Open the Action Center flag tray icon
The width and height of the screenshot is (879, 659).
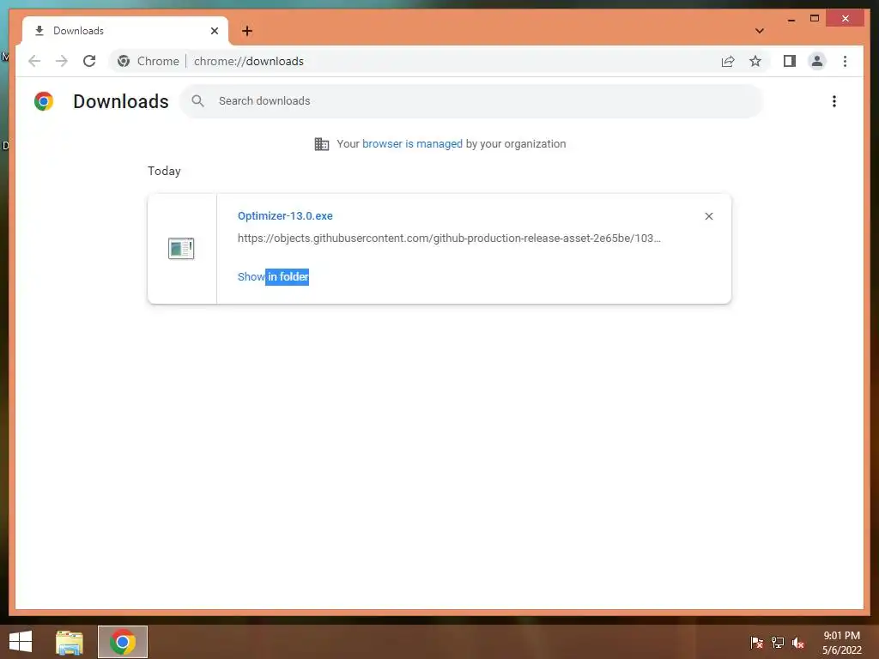[757, 643]
